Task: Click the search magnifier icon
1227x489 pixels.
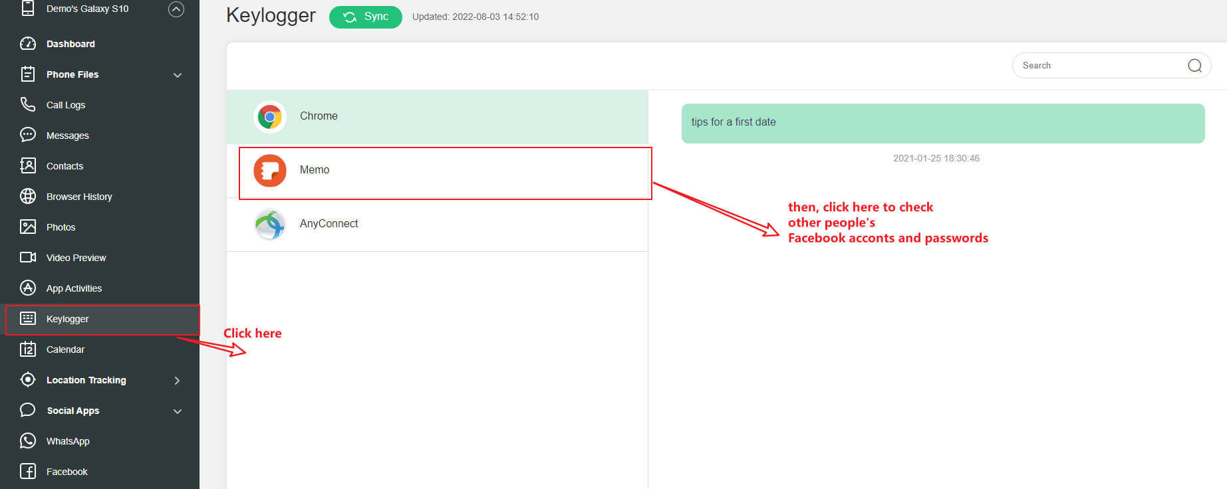Action: [1195, 65]
